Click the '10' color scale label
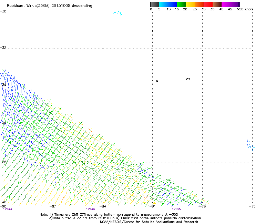Screen dimensions: 255x224 point(169,9)
